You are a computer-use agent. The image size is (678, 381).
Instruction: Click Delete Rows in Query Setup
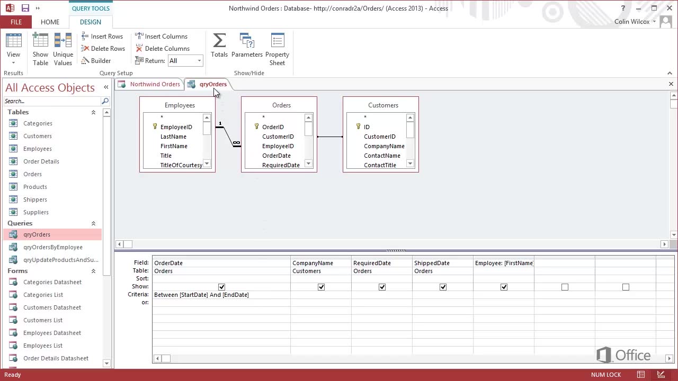pyautogui.click(x=103, y=49)
